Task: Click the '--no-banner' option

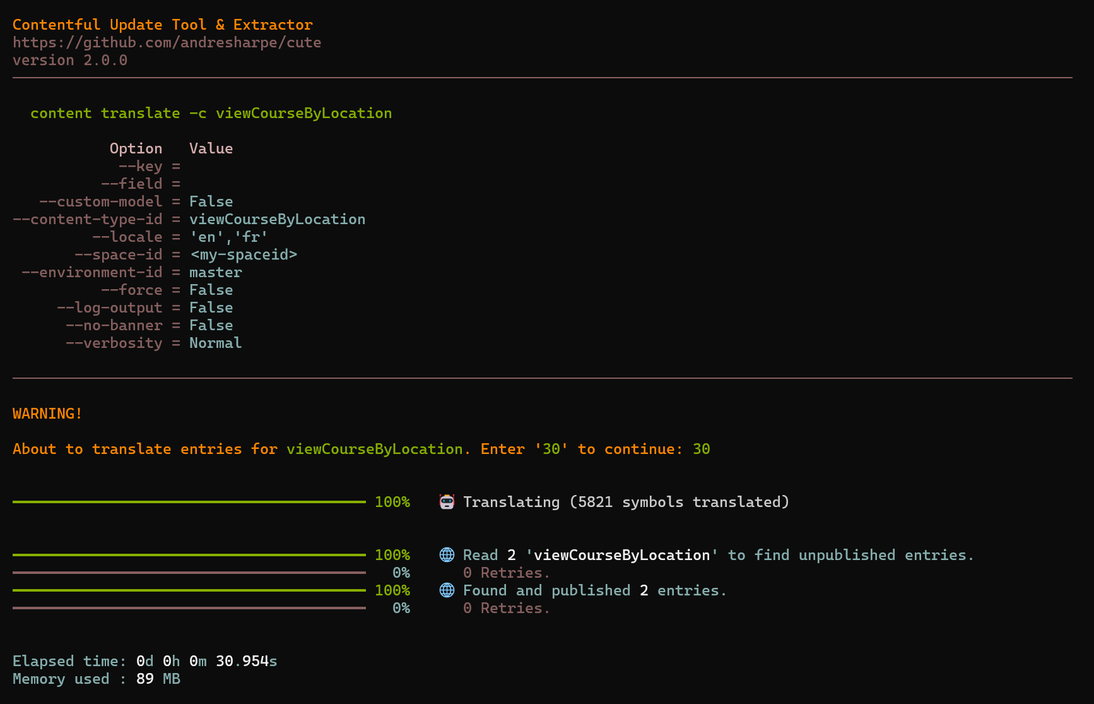Action: [x=114, y=325]
